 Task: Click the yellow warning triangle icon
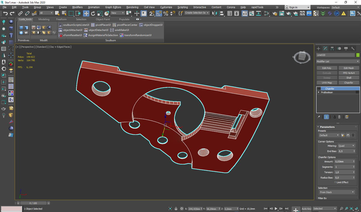click(x=344, y=13)
